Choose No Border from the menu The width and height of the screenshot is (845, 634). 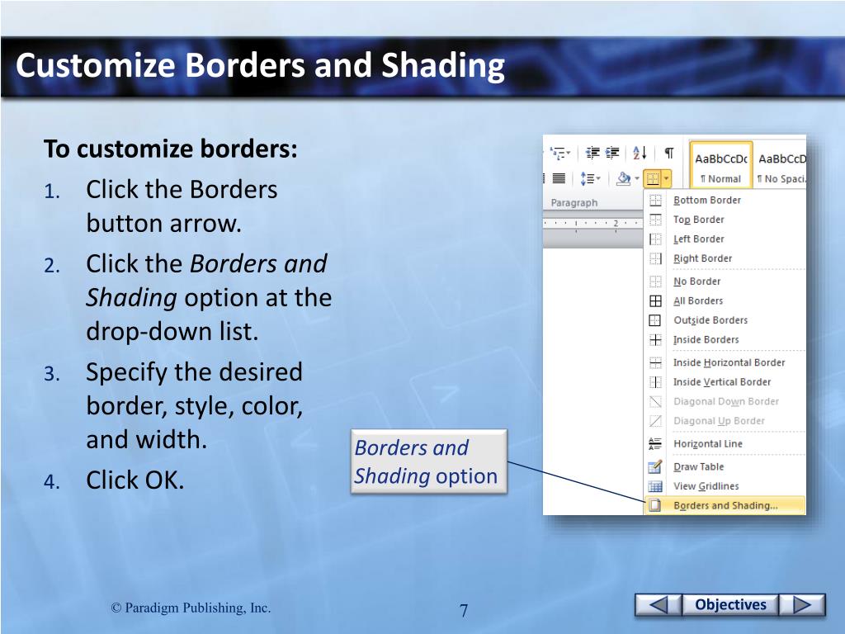725,282
